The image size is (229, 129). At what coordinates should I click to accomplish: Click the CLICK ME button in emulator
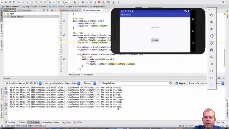tap(155, 40)
